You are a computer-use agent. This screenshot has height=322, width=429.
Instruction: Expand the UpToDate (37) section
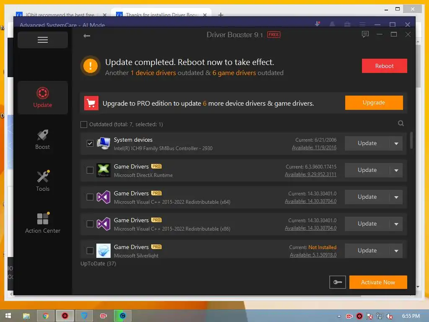[x=98, y=263]
